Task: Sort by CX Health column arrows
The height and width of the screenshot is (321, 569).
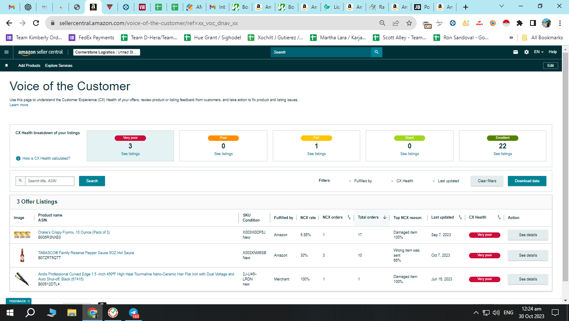Action: click(x=499, y=217)
